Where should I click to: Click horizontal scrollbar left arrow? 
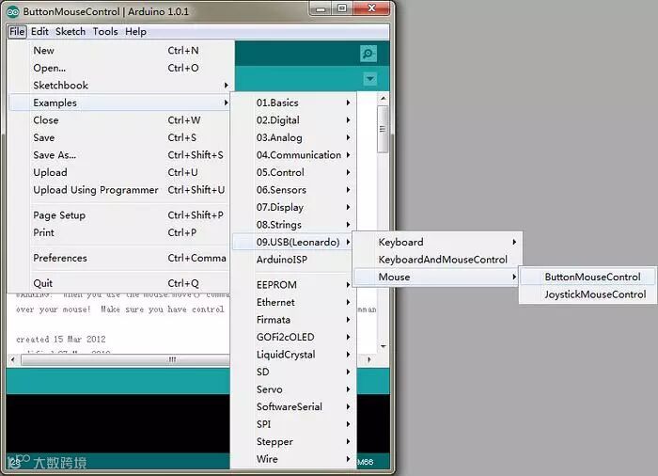click(x=13, y=359)
